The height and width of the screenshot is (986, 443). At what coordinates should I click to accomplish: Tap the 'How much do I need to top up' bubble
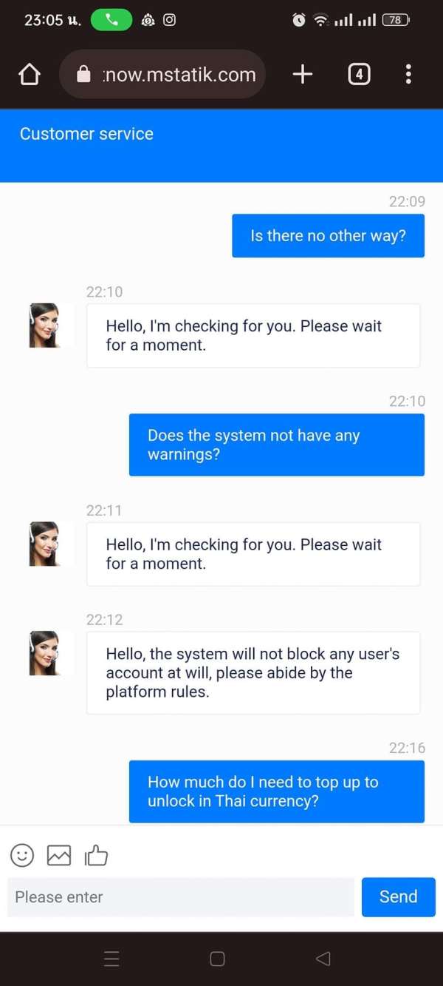click(277, 791)
